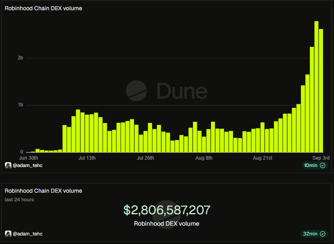Click the Jul 26th axis label

click(x=145, y=158)
